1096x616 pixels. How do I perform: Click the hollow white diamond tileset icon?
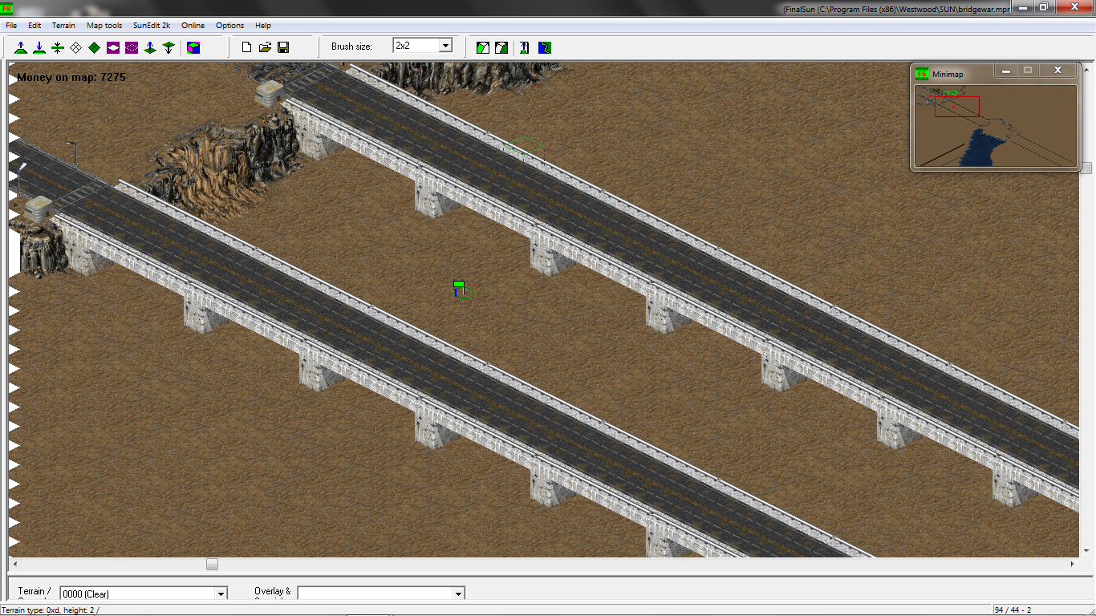click(76, 47)
